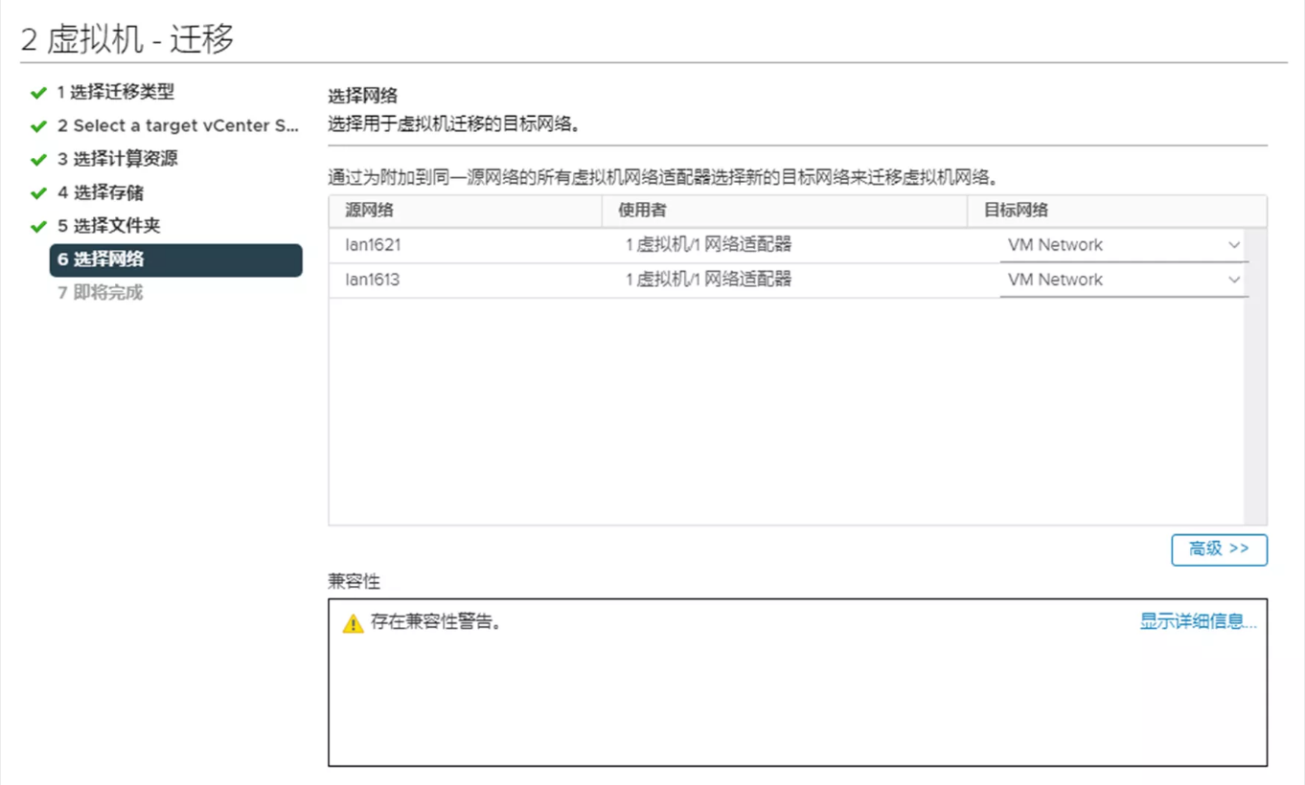Go to step 5 选择文件夹
Image resolution: width=1305 pixels, height=785 pixels.
pyautogui.click(x=108, y=226)
